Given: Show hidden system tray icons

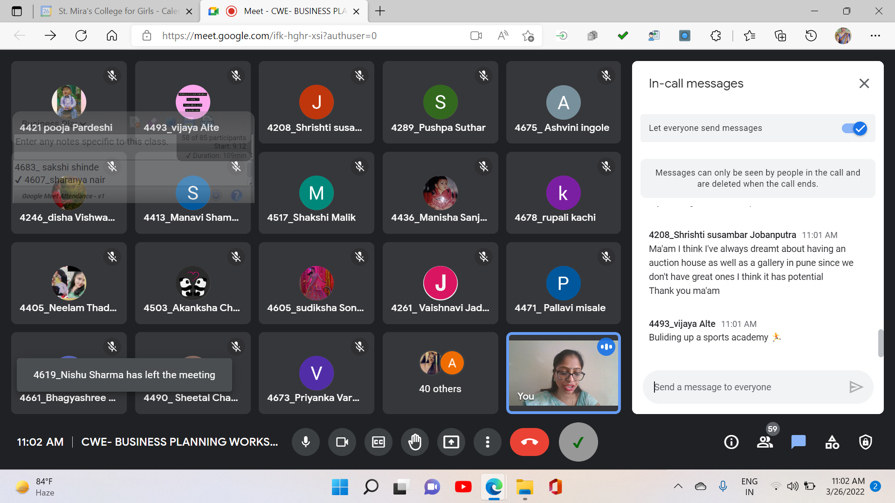Looking at the screenshot, I should click(x=678, y=486).
